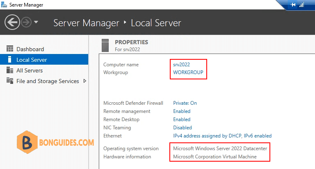Image resolution: width=315 pixels, height=169 pixels.
Task: Click the srv2022 computer name link
Action: point(181,65)
